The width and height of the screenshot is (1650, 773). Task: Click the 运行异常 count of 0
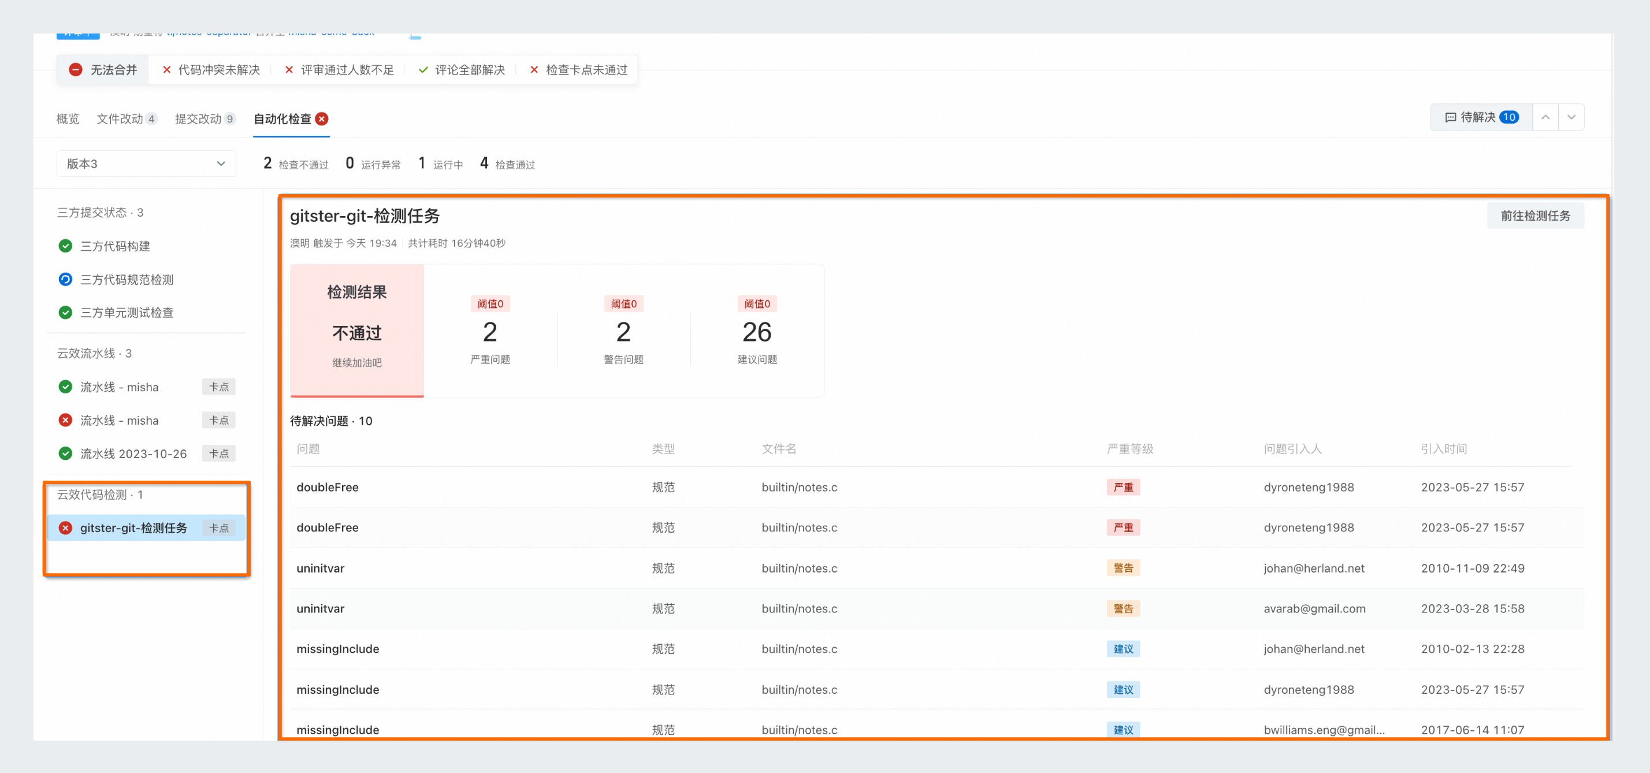350,163
